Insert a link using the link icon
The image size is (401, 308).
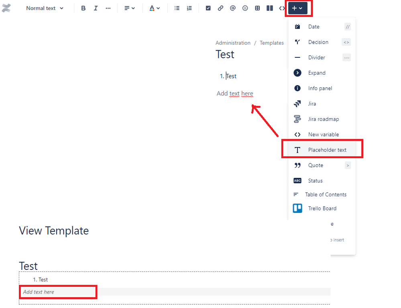point(220,8)
